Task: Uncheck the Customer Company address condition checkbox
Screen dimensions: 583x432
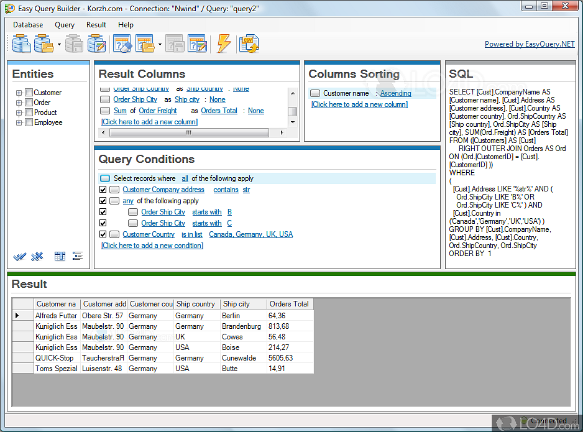Action: 103,190
